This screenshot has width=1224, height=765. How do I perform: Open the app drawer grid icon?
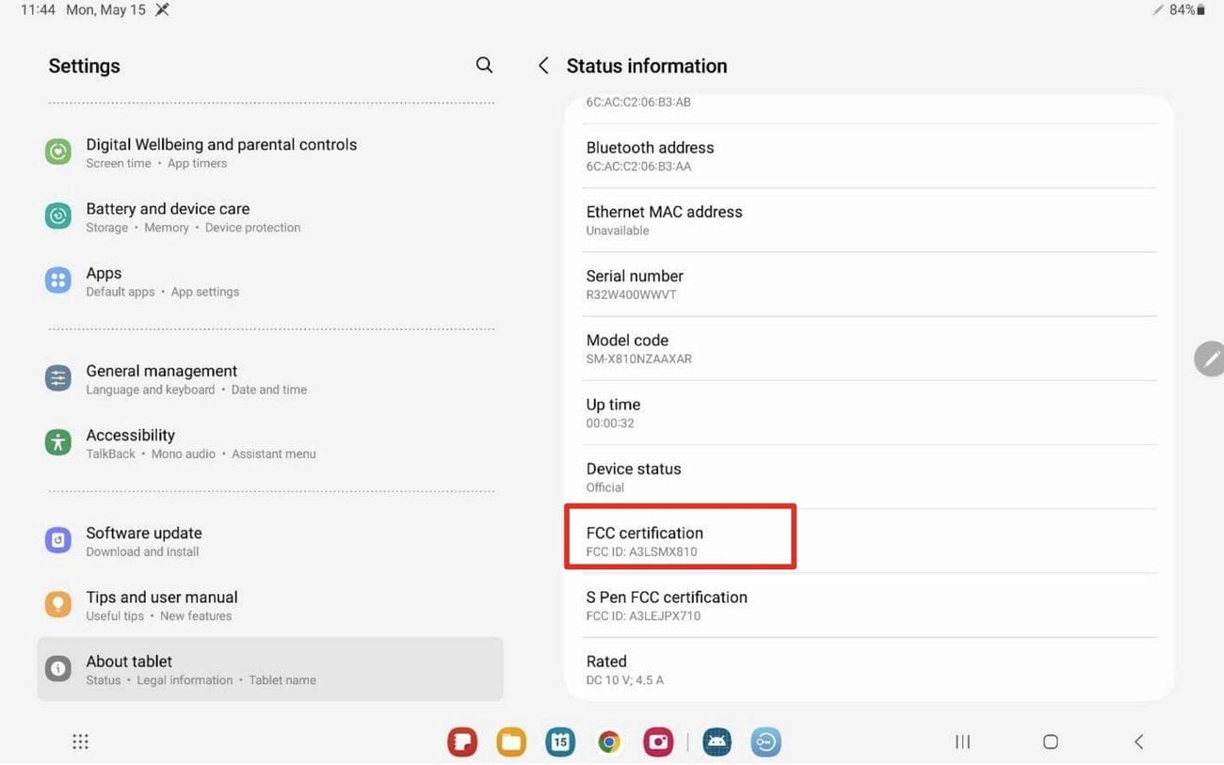pos(80,741)
